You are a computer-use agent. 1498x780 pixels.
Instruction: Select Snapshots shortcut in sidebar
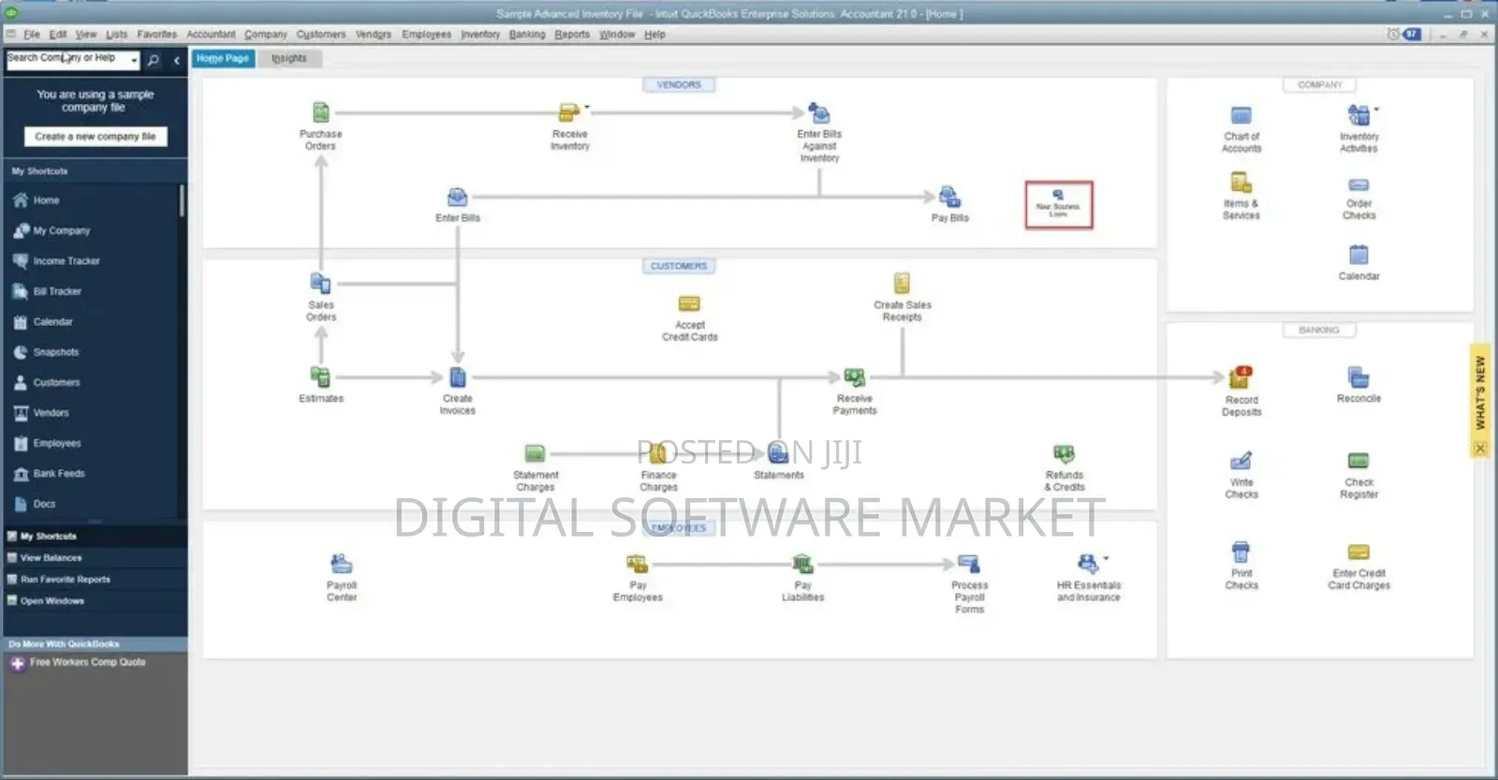point(56,352)
